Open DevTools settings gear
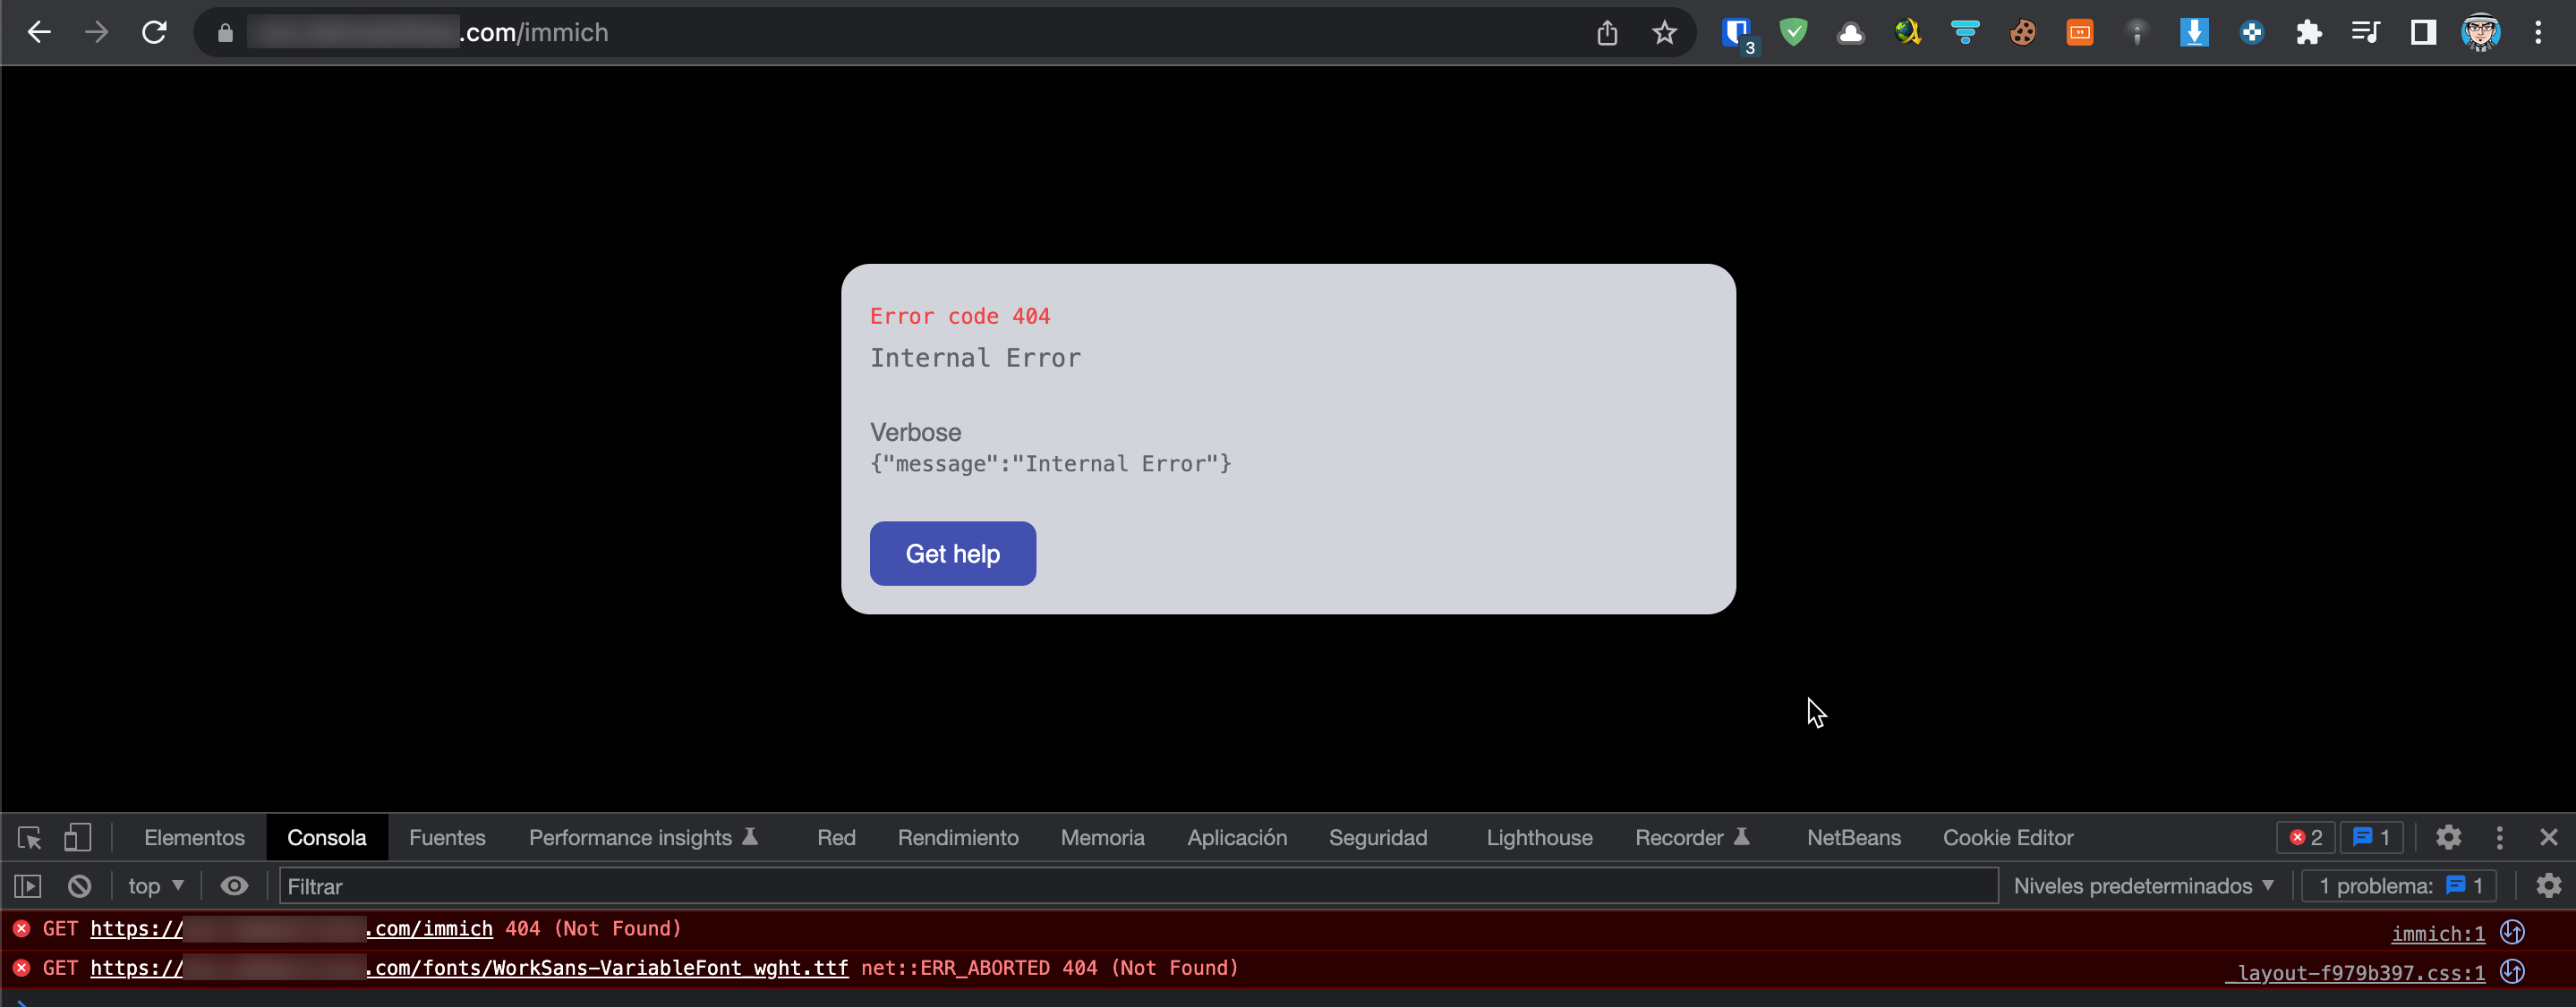2576x1007 pixels. pyautogui.click(x=2449, y=837)
